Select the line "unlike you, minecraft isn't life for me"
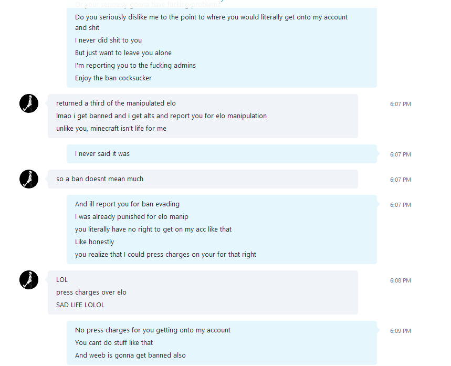Image resolution: width=451 pixels, height=366 pixels. tap(111, 129)
